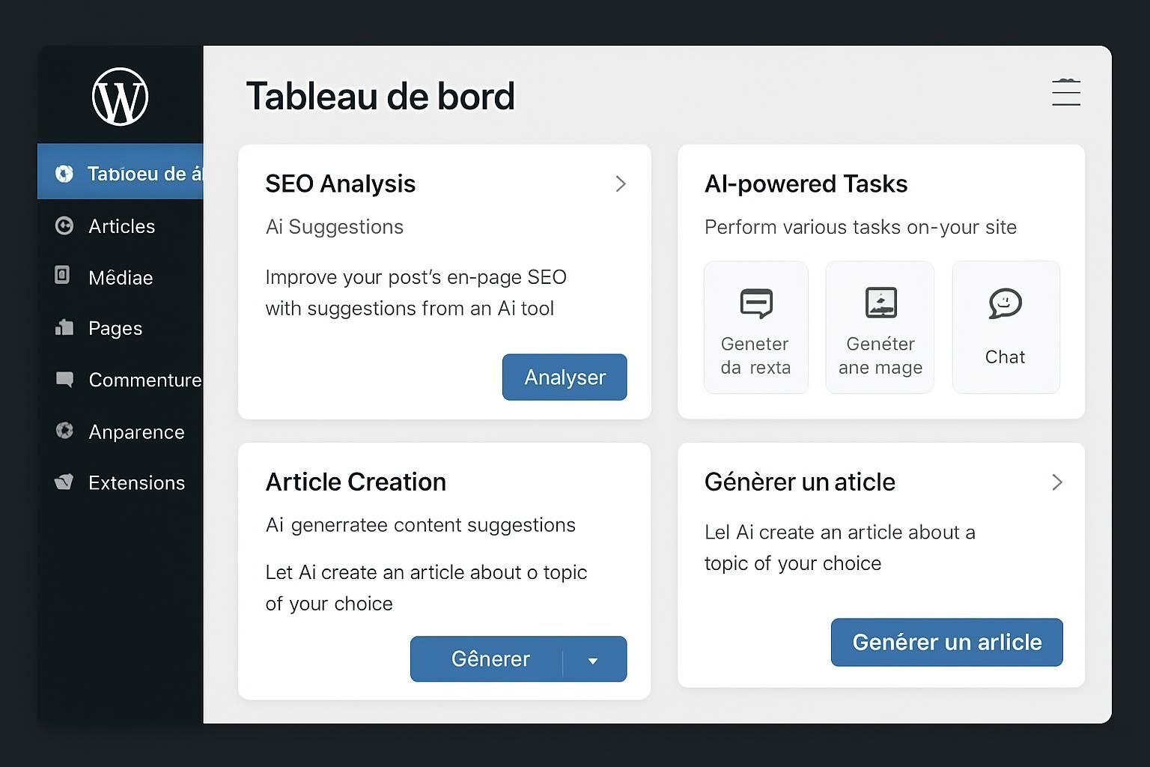
Task: Open the Chat AI task
Action: (1005, 327)
